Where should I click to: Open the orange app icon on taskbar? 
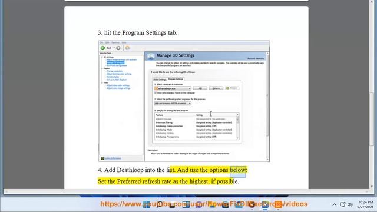(278, 204)
